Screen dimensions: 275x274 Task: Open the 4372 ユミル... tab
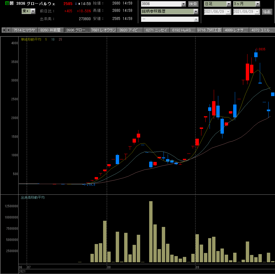pyautogui.click(x=262, y=30)
